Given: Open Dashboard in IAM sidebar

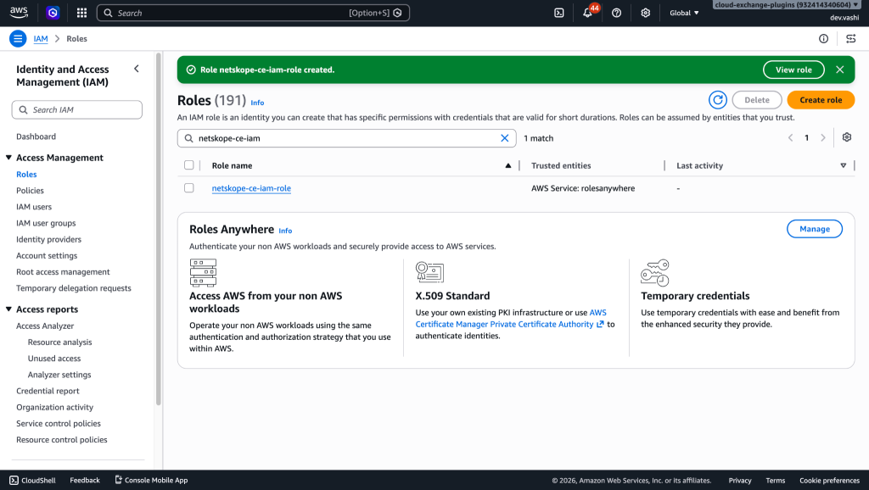Looking at the screenshot, I should click(x=36, y=136).
